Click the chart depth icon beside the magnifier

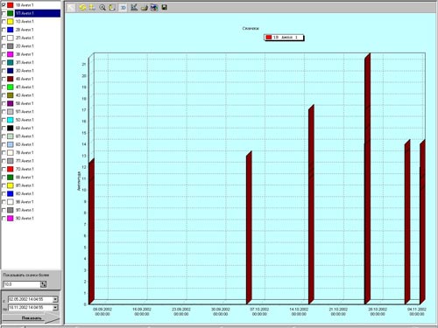coord(112,8)
